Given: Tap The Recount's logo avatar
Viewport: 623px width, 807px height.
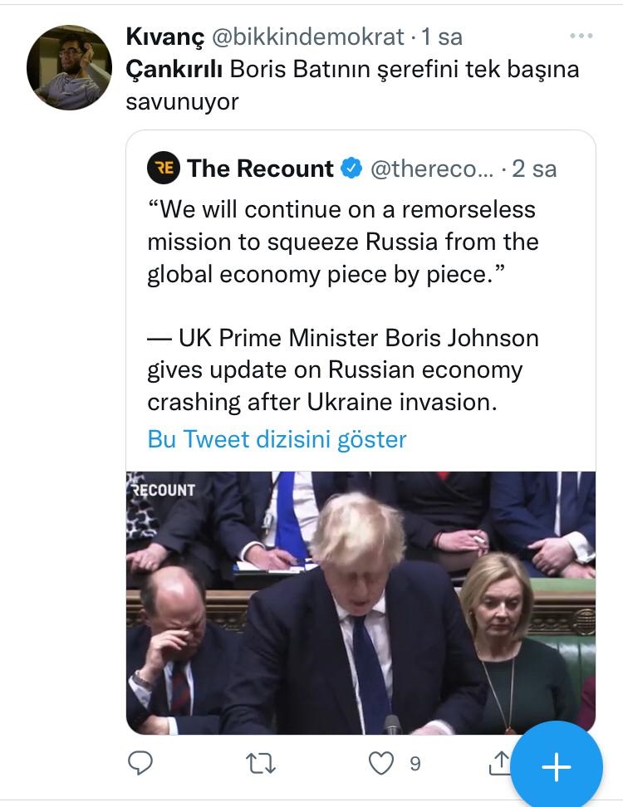Looking at the screenshot, I should tap(164, 169).
